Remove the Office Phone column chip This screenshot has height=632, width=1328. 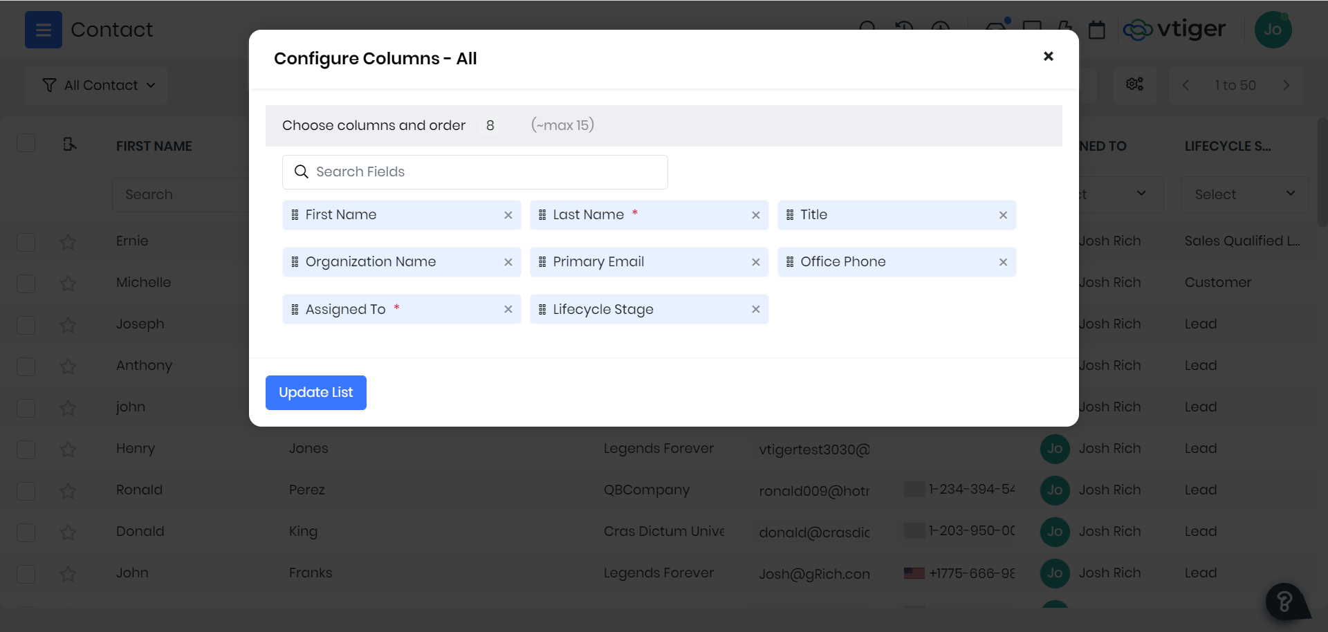click(1003, 262)
